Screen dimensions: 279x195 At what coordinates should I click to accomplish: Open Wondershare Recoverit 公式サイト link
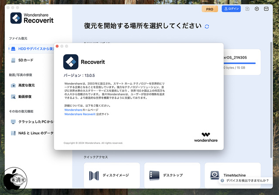tap(87, 114)
